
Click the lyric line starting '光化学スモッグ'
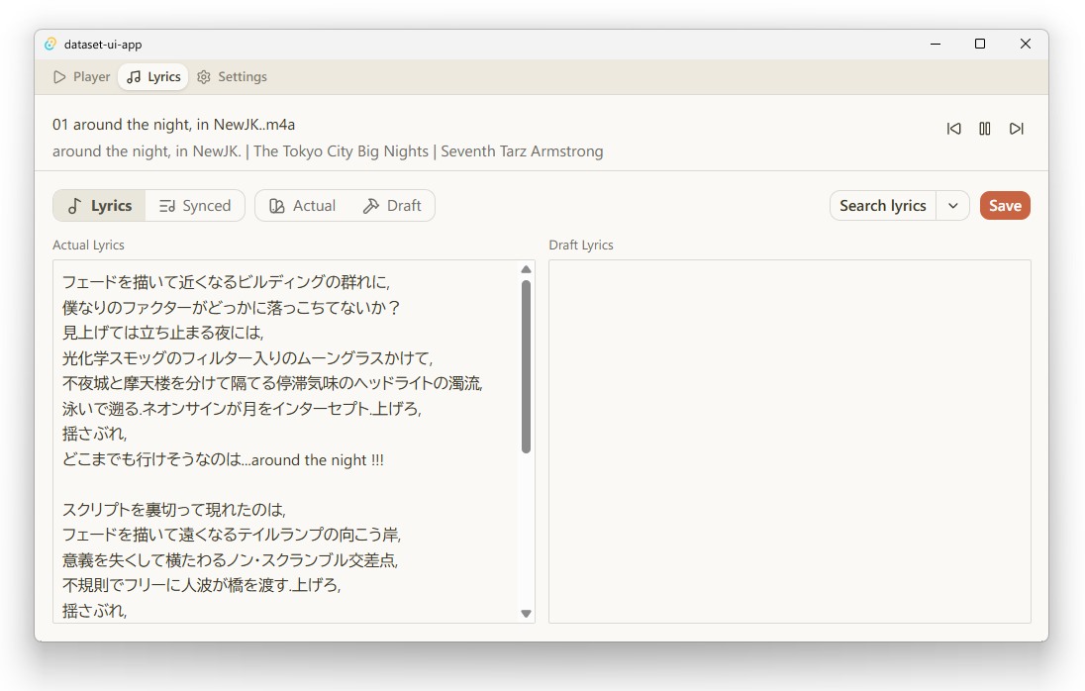(247, 358)
